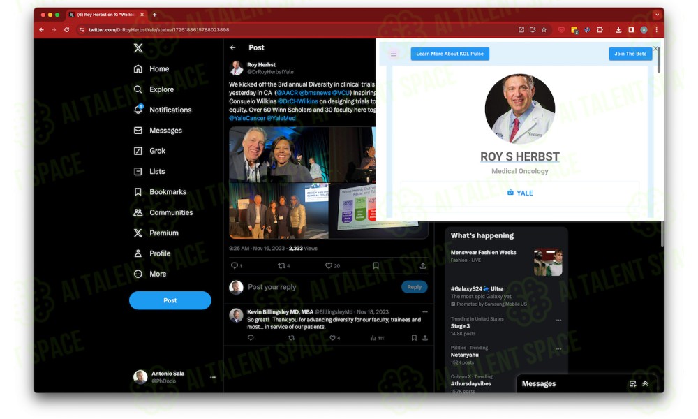Screen dimensions: 698x419
Task: Open Notifications
Action: tap(163, 110)
